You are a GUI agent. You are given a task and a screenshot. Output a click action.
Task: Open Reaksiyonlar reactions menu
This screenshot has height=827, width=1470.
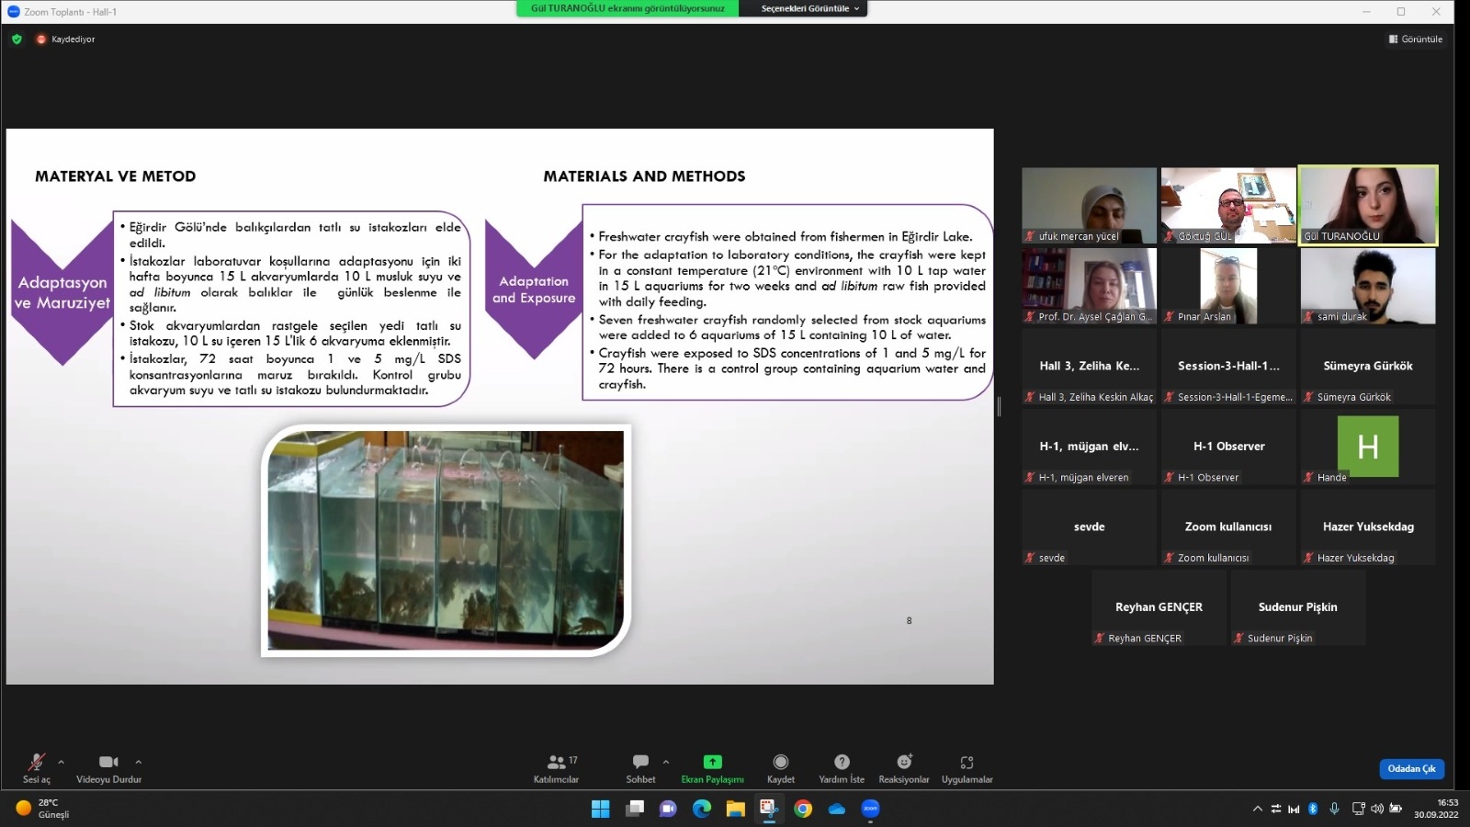[904, 768]
